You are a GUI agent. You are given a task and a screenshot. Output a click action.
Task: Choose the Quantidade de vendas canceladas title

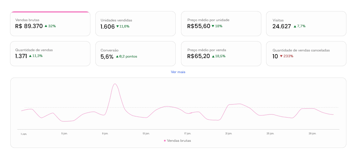301,50
